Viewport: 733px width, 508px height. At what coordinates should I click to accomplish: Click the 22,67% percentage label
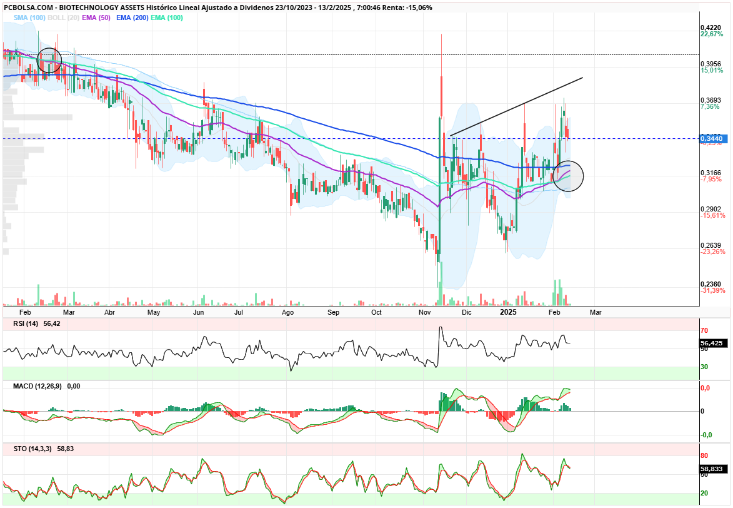[712, 34]
